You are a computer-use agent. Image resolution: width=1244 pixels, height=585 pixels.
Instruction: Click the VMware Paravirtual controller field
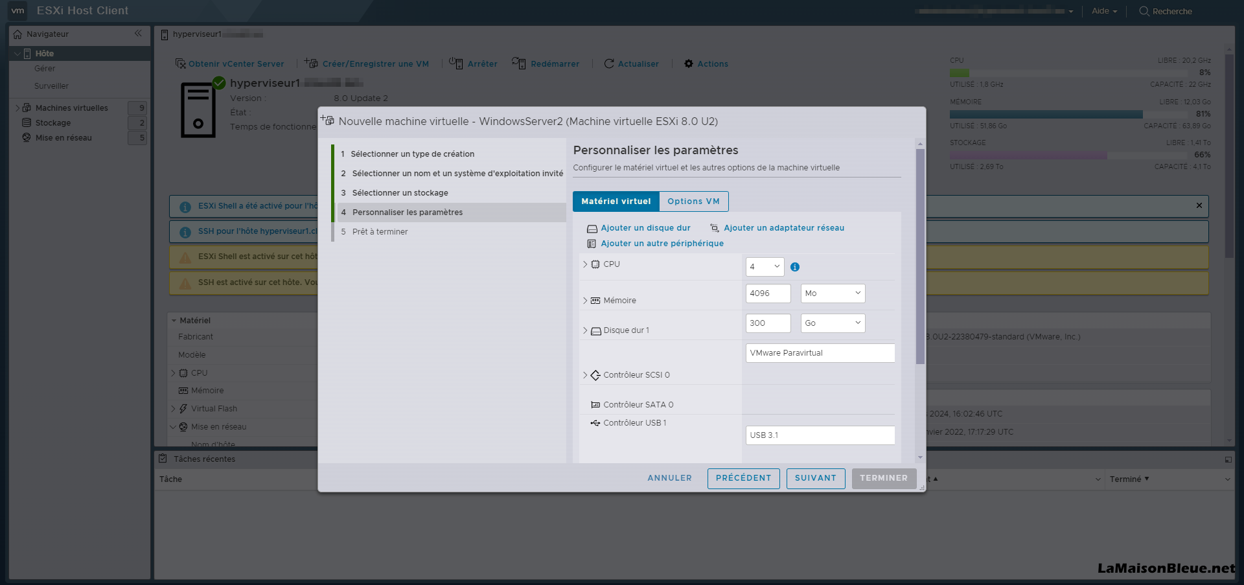click(820, 353)
